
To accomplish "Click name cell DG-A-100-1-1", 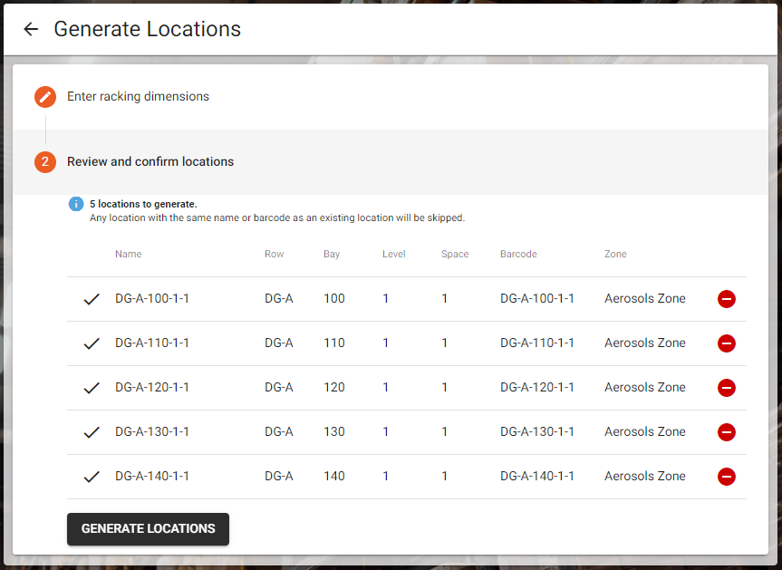I will tap(152, 298).
